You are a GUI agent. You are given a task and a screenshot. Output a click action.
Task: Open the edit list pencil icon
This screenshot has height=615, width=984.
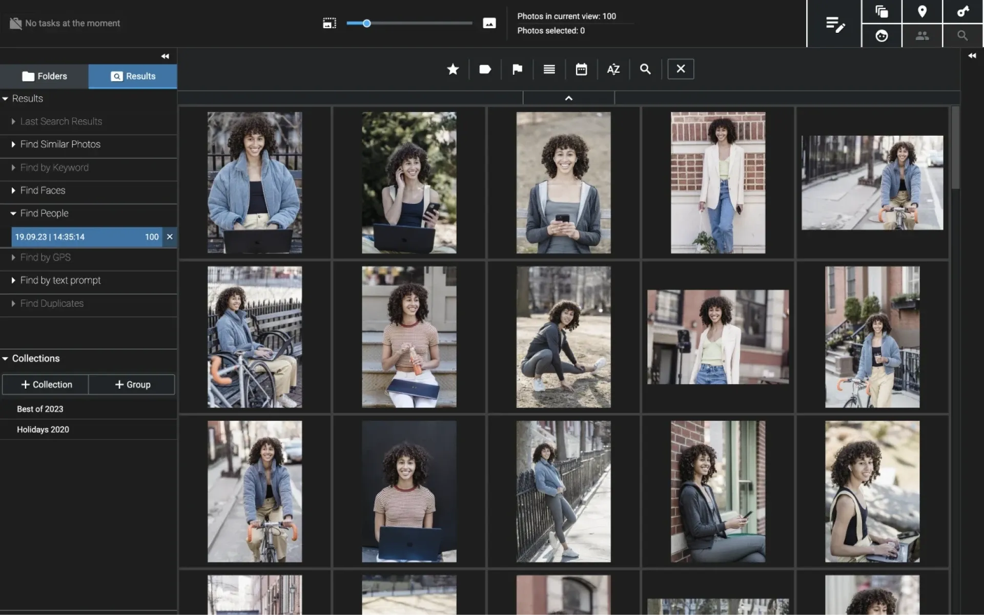point(835,24)
